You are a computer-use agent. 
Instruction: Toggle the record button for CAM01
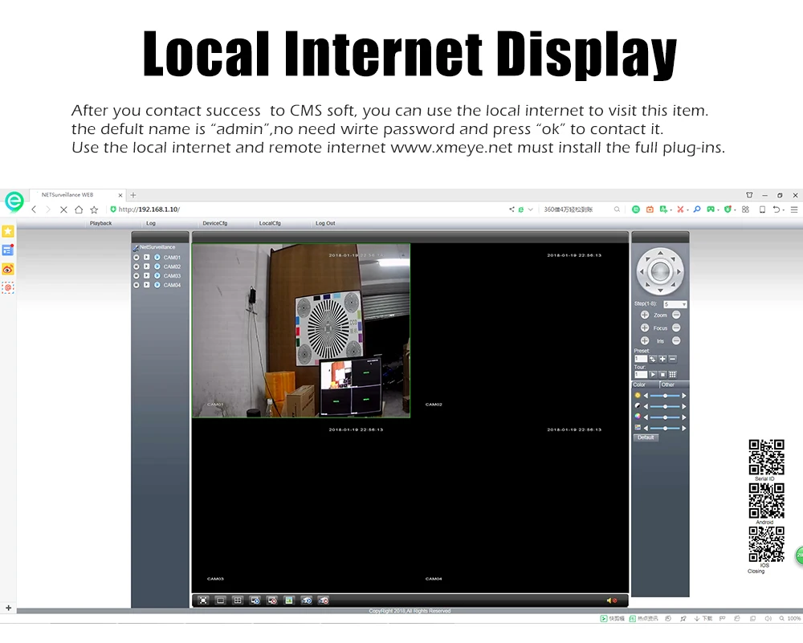(137, 258)
